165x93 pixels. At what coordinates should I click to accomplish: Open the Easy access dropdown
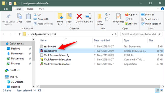tap(107, 19)
